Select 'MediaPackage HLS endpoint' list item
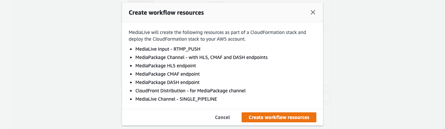This screenshot has height=129, width=445. point(166,66)
